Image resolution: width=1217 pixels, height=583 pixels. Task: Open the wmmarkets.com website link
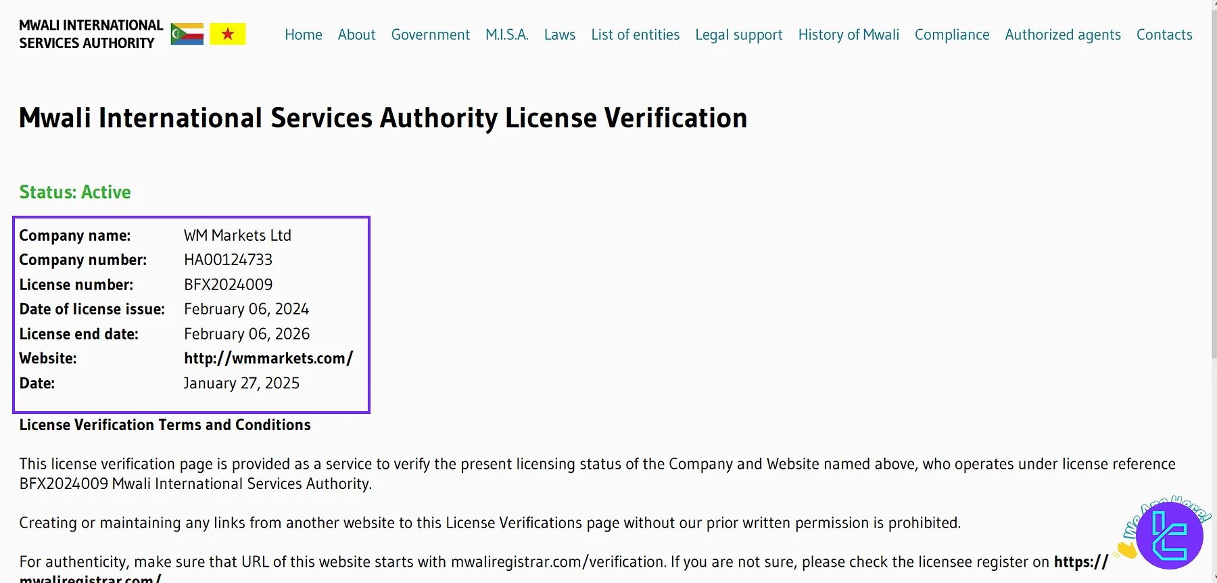[x=268, y=358]
